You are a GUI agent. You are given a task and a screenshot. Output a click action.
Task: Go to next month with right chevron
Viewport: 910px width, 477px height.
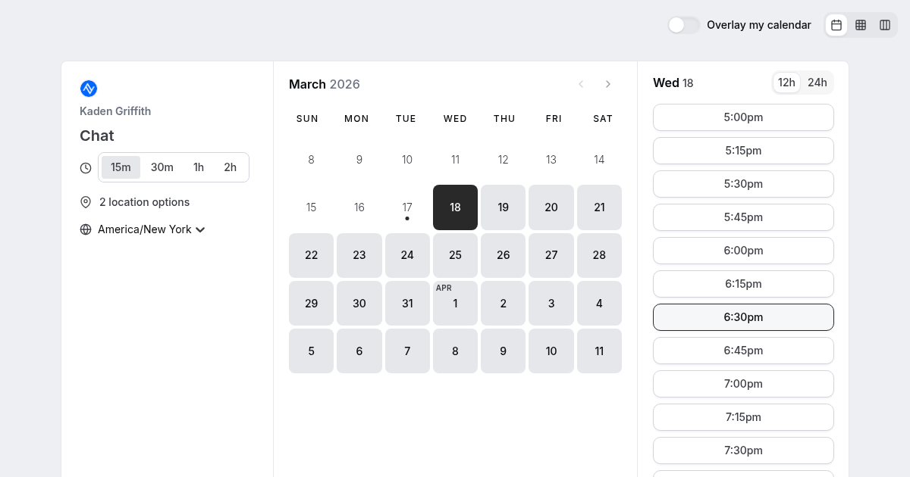click(x=608, y=84)
